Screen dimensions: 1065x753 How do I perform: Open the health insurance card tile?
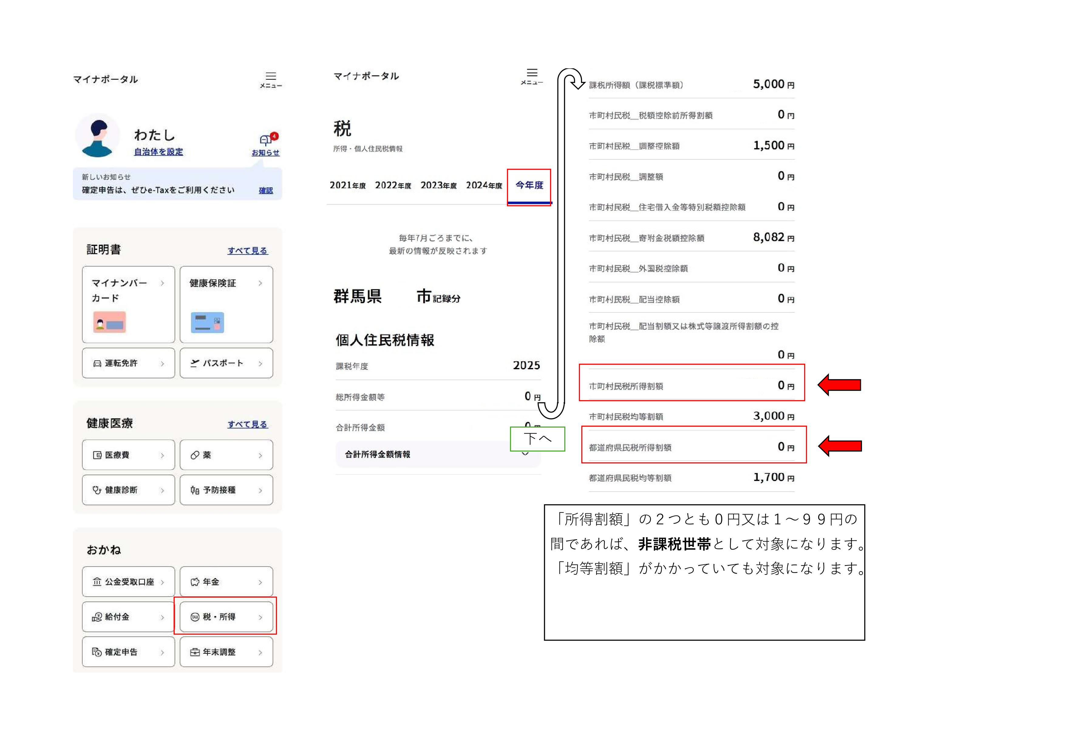click(226, 304)
